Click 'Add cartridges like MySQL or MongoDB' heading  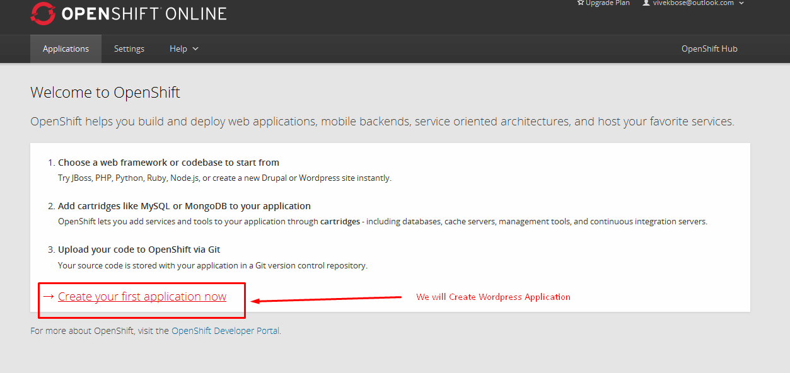click(184, 206)
